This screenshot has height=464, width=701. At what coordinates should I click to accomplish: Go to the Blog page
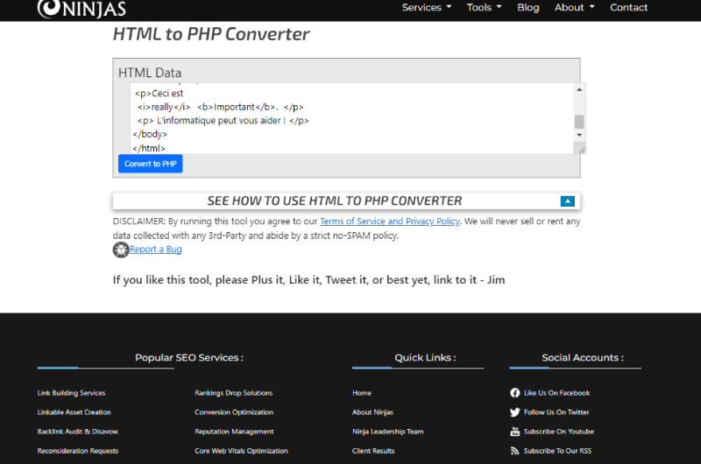tap(528, 8)
